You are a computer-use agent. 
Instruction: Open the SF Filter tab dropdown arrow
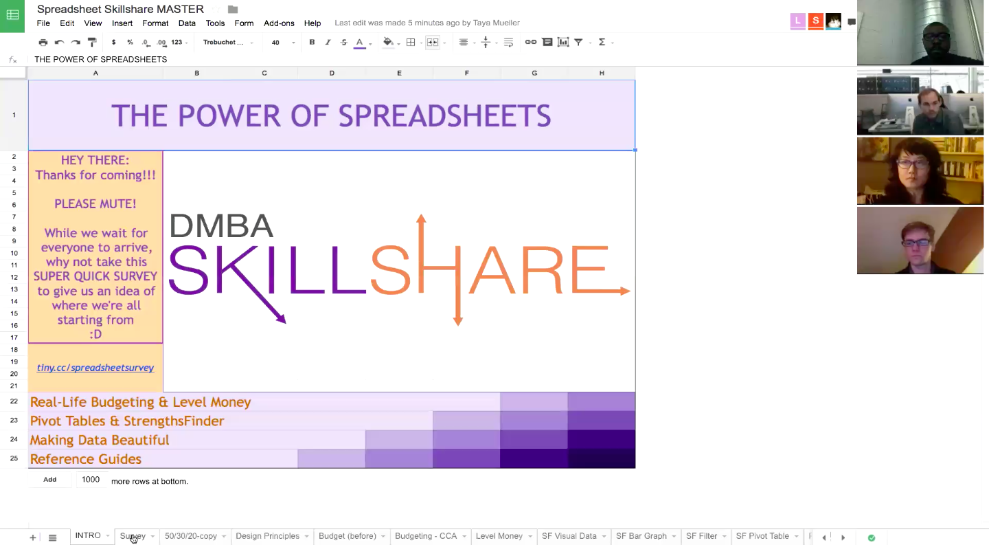724,536
